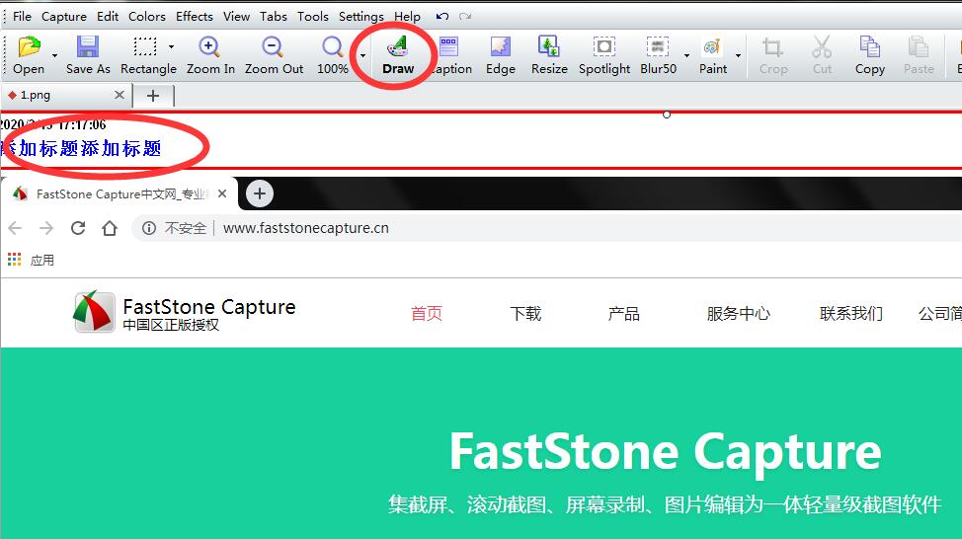Click the 产品 navigation link

click(624, 313)
